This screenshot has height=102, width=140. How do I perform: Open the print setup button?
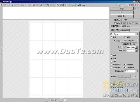(122, 16)
